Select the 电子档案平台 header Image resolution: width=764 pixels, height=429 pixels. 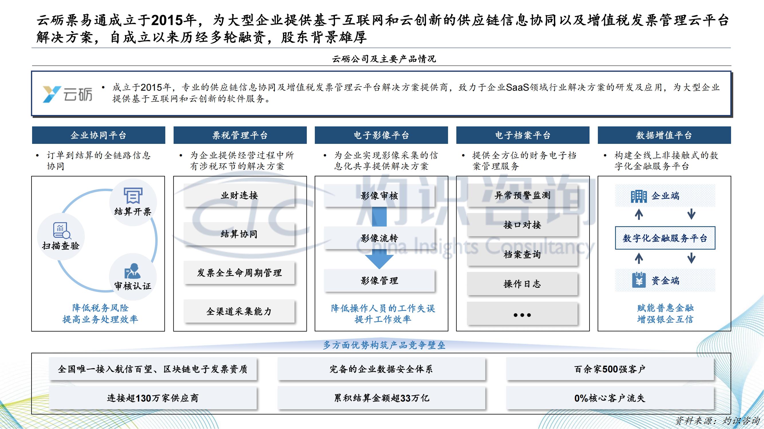point(523,135)
